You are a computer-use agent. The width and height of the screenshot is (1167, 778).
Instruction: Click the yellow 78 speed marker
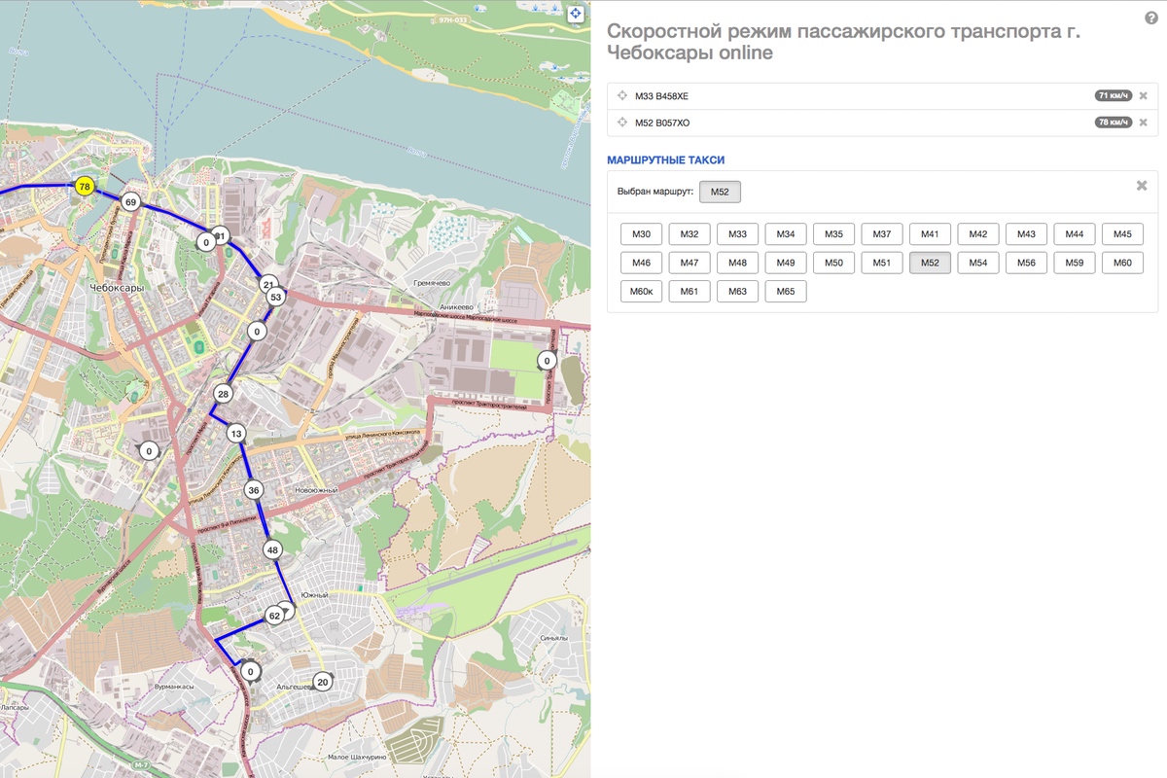(85, 187)
